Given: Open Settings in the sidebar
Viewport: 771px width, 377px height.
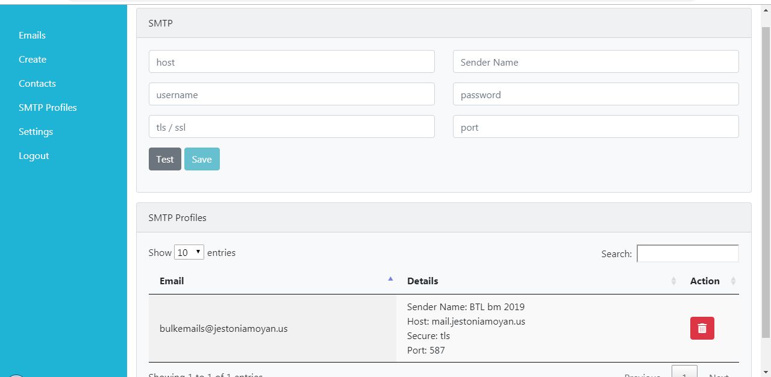Looking at the screenshot, I should (x=36, y=131).
